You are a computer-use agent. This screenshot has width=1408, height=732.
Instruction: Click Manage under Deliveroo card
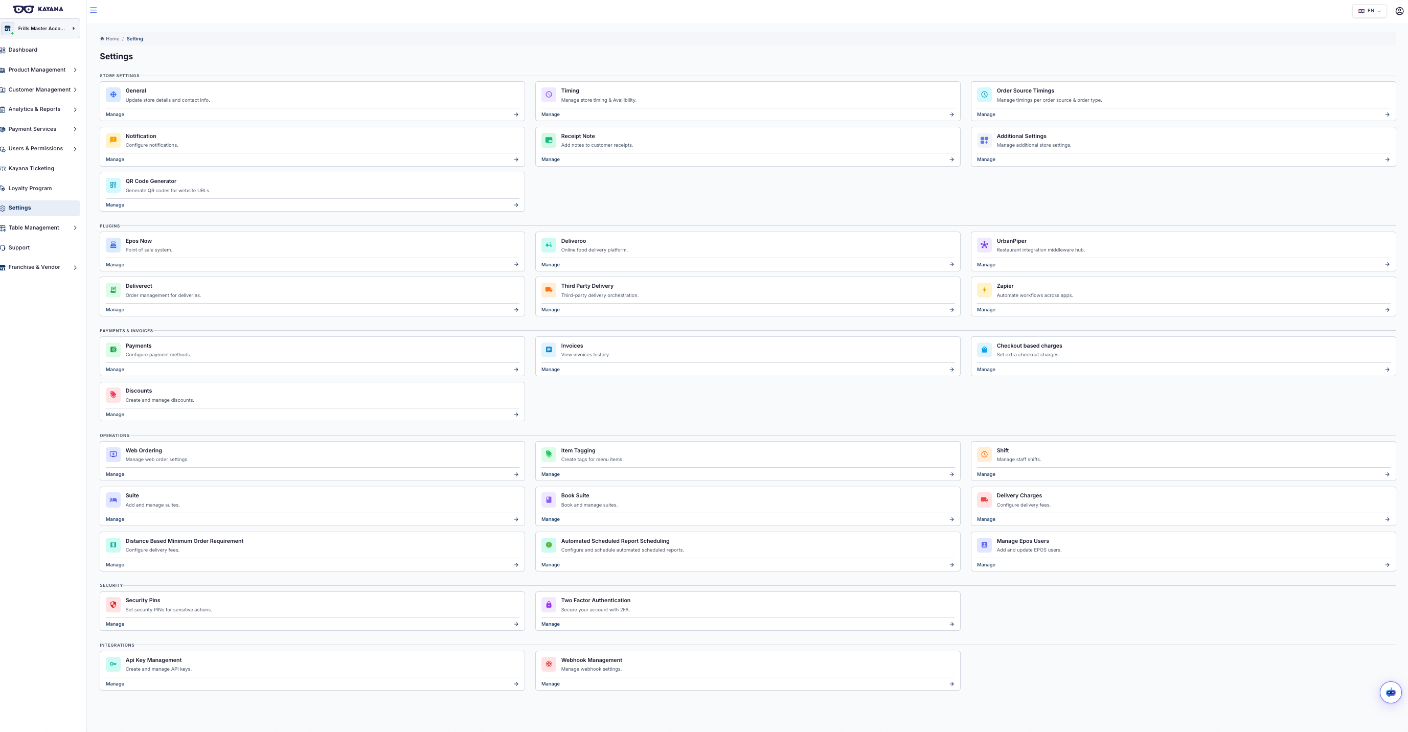551,265
